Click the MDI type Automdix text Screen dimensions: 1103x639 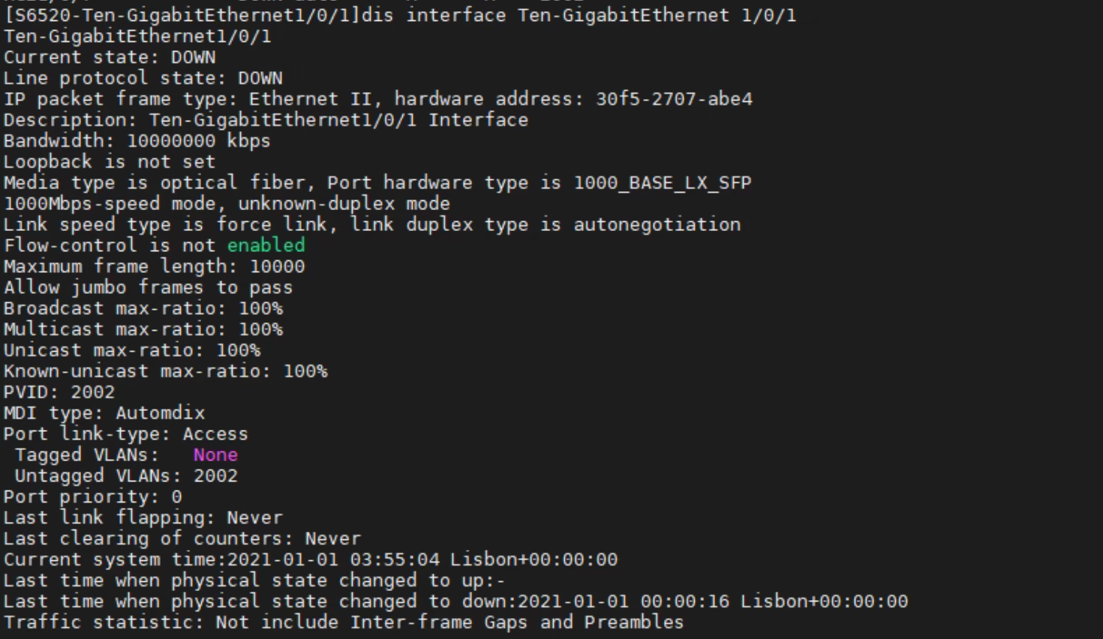pos(160,413)
